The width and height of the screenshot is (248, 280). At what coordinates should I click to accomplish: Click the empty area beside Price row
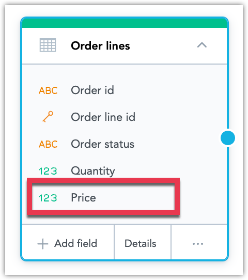pos(203,198)
